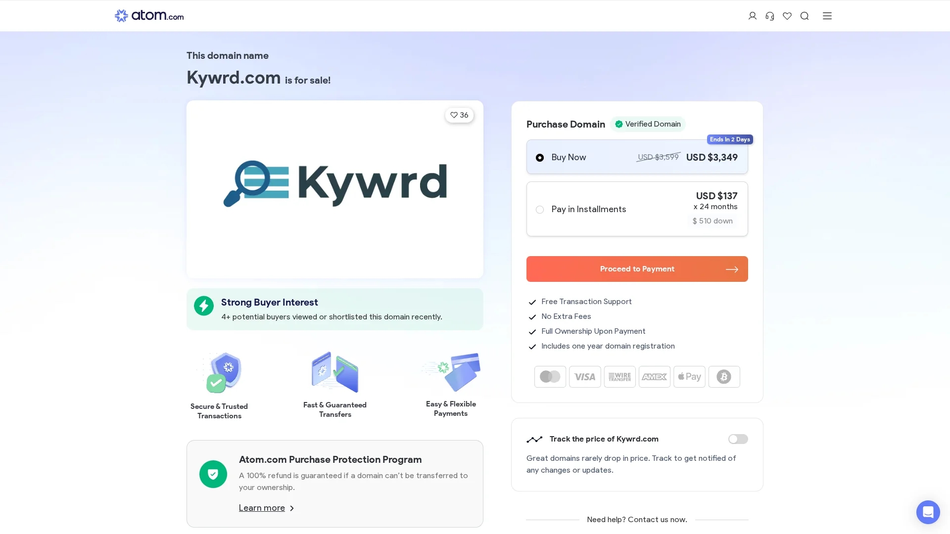
Task: Open the atom.com home logo
Action: click(149, 16)
